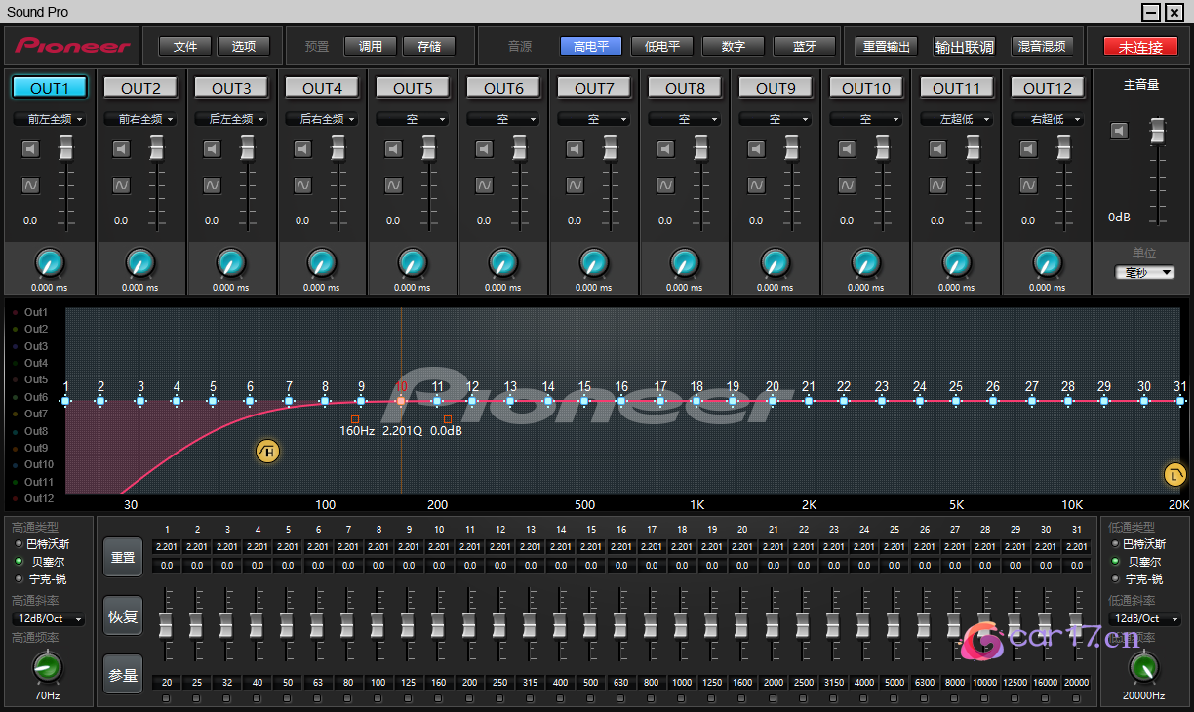Select the low-pass L marker on graph

coord(1175,475)
